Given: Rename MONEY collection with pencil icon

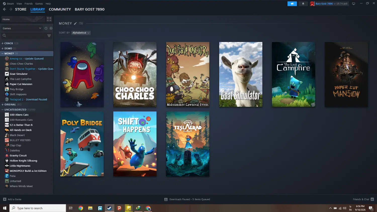Looking at the screenshot, I should (x=75, y=23).
